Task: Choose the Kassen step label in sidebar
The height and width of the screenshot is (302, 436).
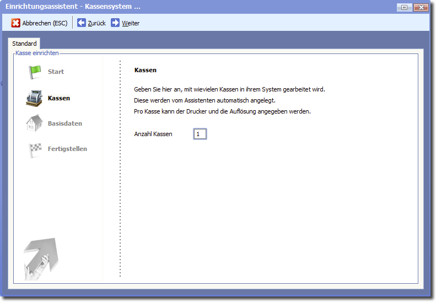Action: (x=59, y=98)
